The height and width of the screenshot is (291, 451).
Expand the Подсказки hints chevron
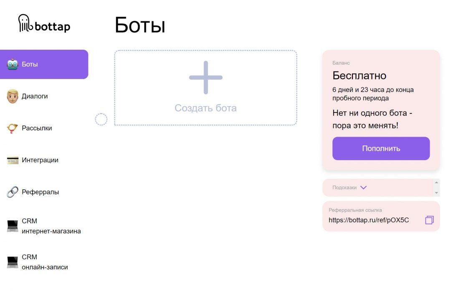pos(363,188)
